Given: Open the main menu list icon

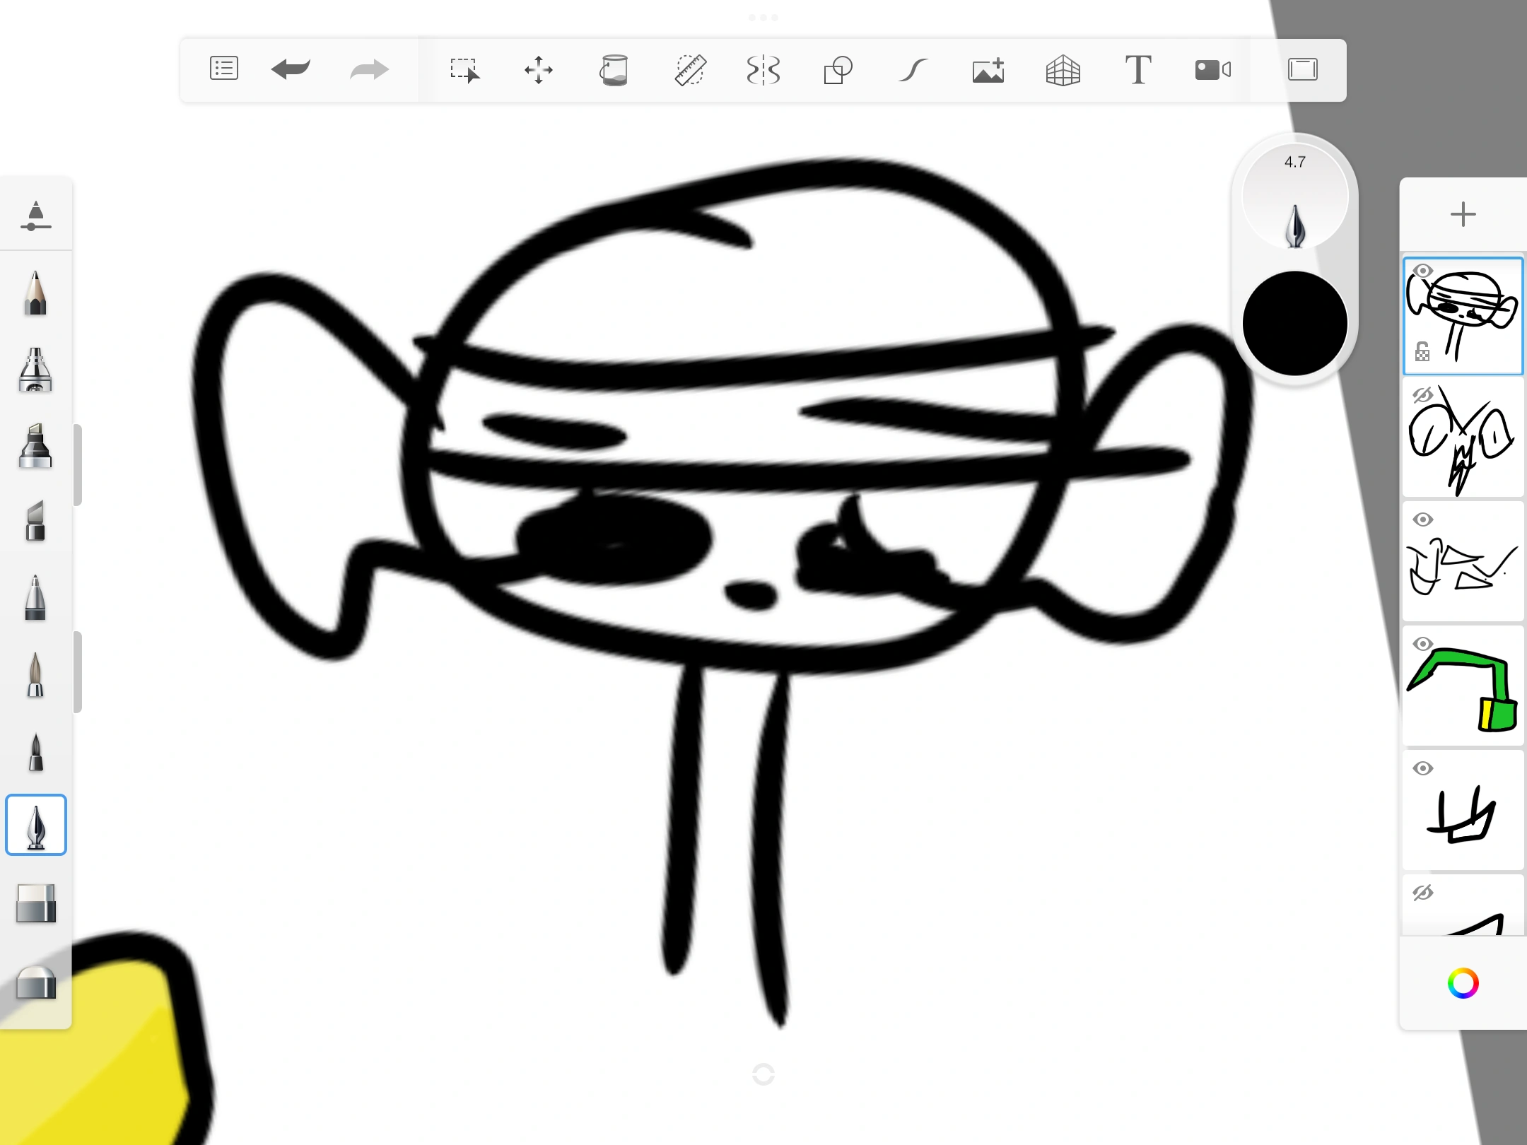Looking at the screenshot, I should (223, 69).
